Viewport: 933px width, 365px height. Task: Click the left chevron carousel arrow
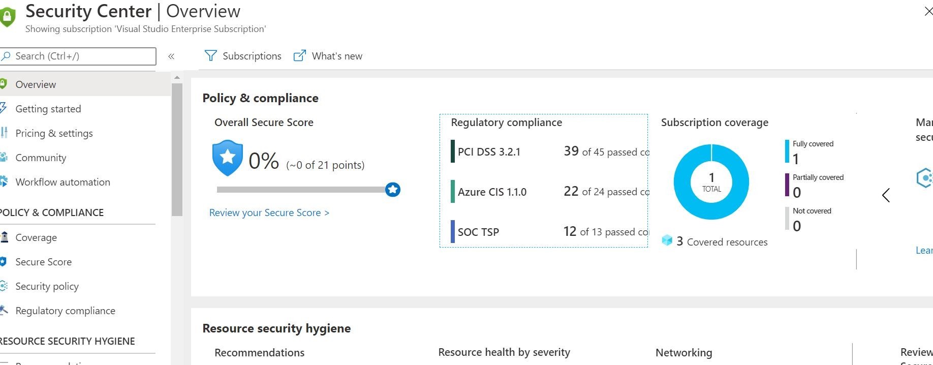coord(886,195)
